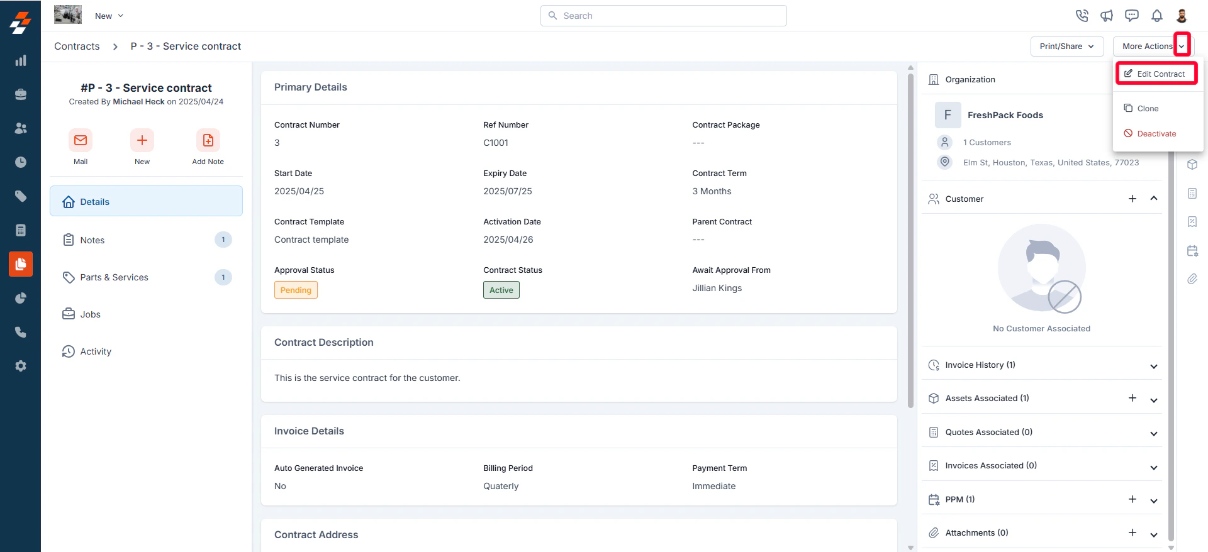Expand the Invoices Associated section

pos(1154,468)
